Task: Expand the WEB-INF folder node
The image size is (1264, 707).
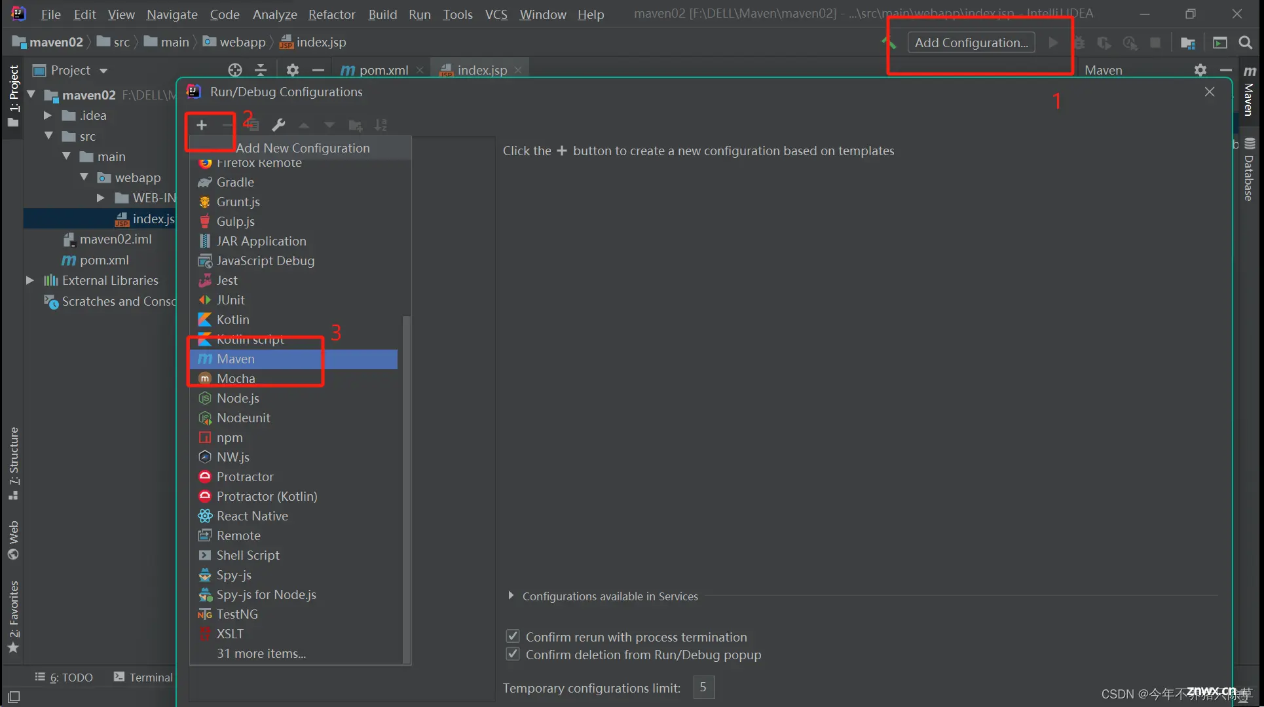Action: [100, 198]
